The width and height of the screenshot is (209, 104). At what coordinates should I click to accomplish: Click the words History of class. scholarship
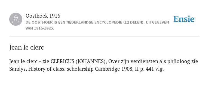[x=61, y=69]
